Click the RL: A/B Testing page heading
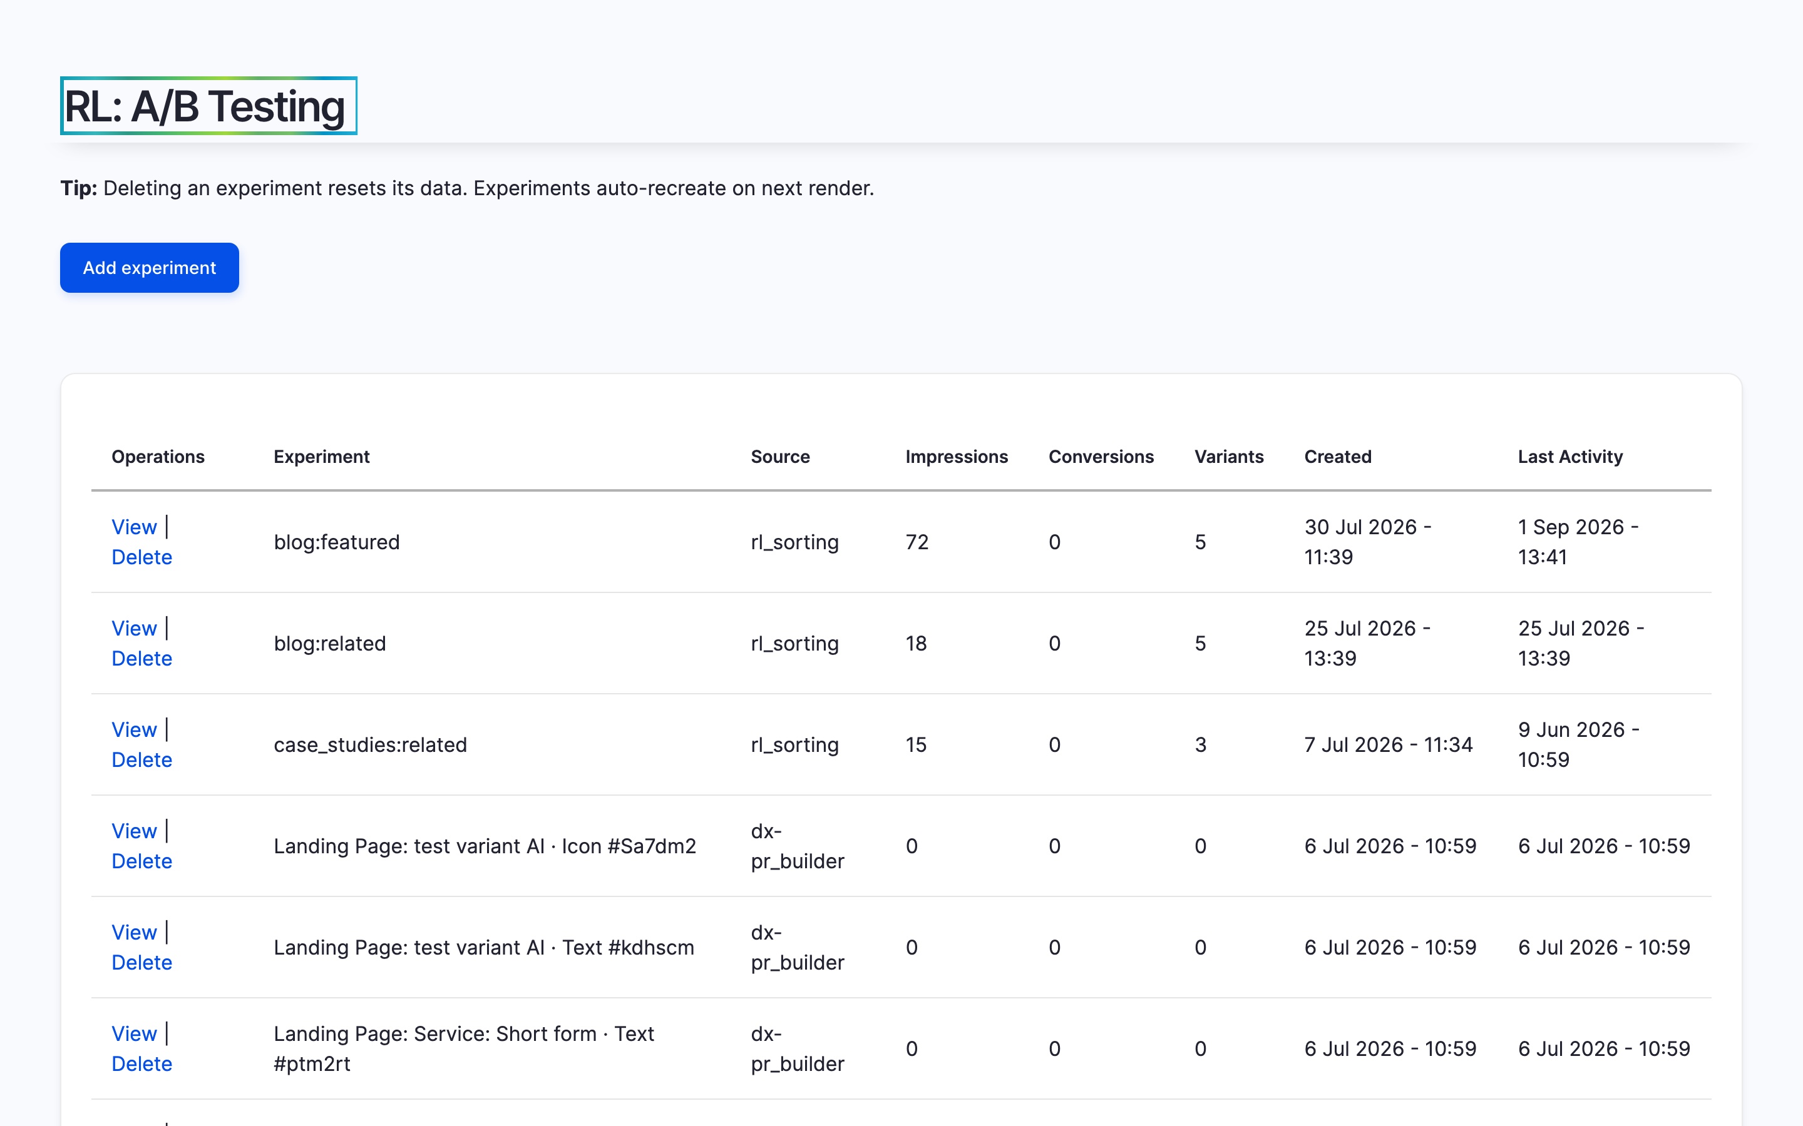Viewport: 1803px width, 1126px height. [208, 106]
